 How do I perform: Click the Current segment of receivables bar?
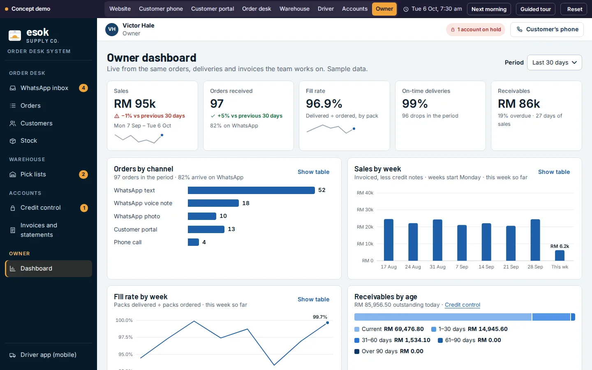pyautogui.click(x=443, y=317)
